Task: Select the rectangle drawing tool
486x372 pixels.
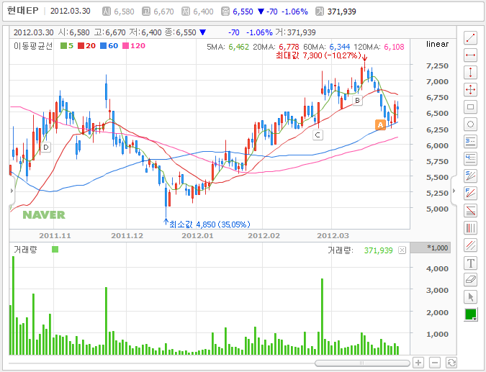Action: [x=470, y=107]
